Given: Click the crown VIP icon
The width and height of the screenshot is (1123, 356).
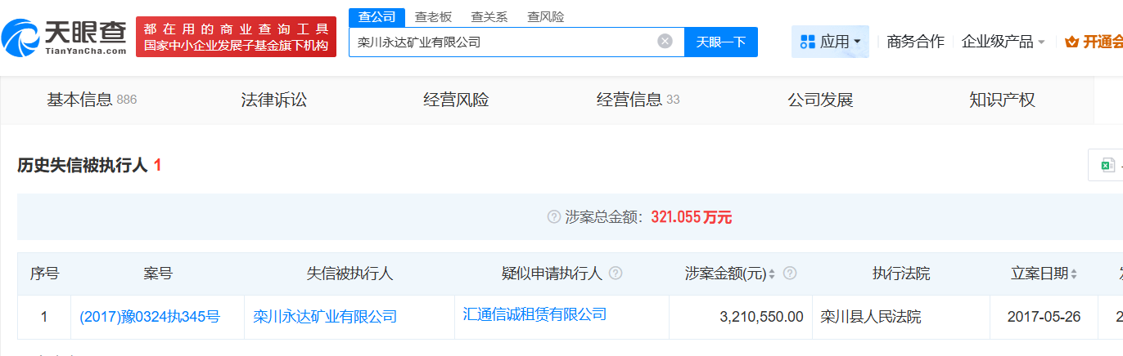Looking at the screenshot, I should click(x=1071, y=42).
